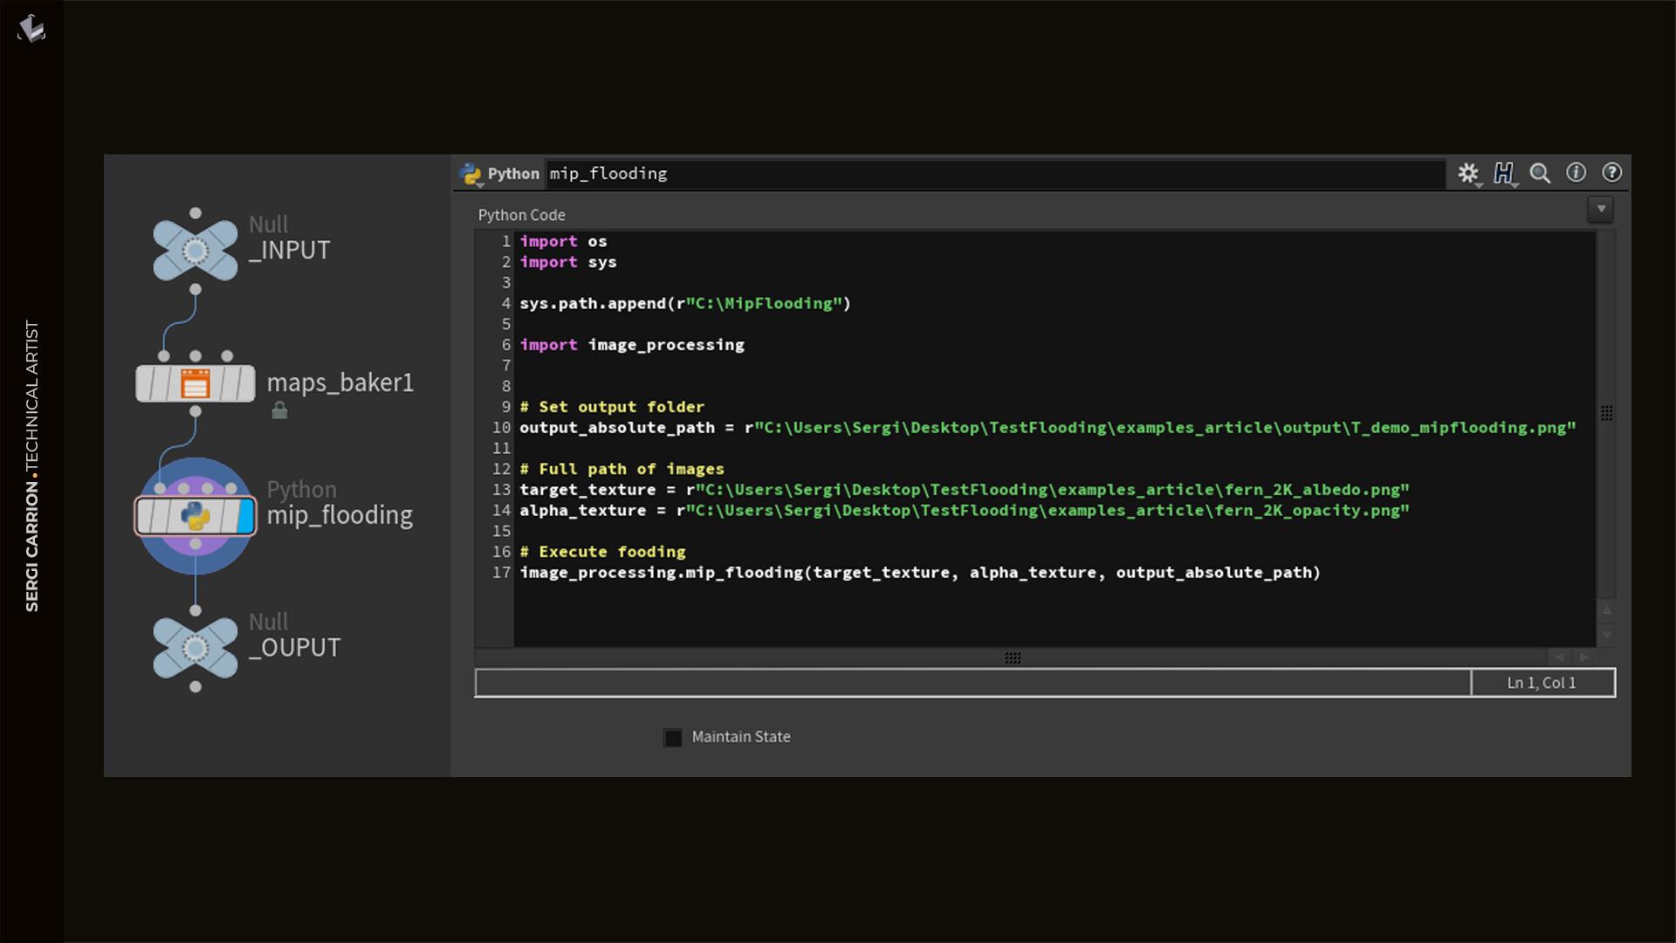Screen dimensions: 1676x943
Task: Open the gear settings menu in parameter pane
Action: (1468, 173)
